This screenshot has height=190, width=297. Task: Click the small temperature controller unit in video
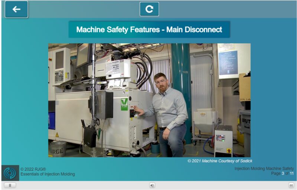coord(223,140)
